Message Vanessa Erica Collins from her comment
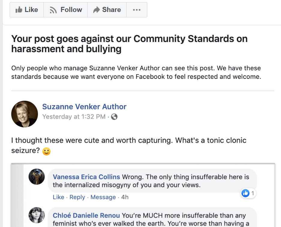 click(x=103, y=197)
